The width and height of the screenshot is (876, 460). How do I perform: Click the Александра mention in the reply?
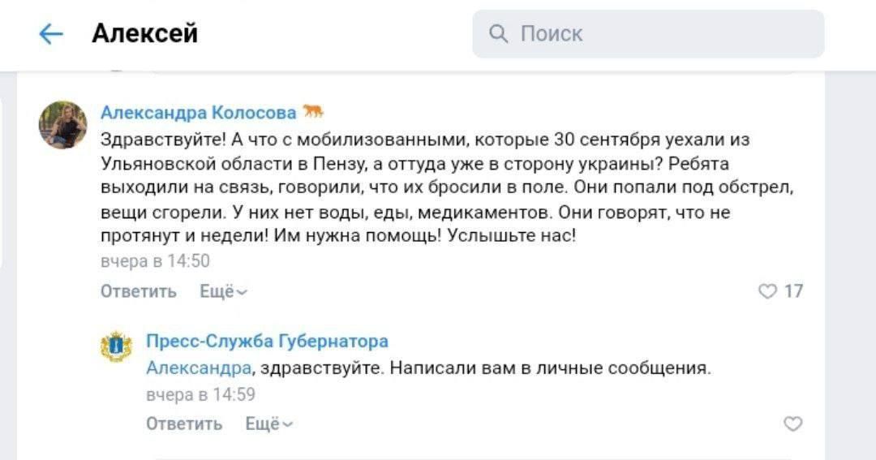pos(198,368)
